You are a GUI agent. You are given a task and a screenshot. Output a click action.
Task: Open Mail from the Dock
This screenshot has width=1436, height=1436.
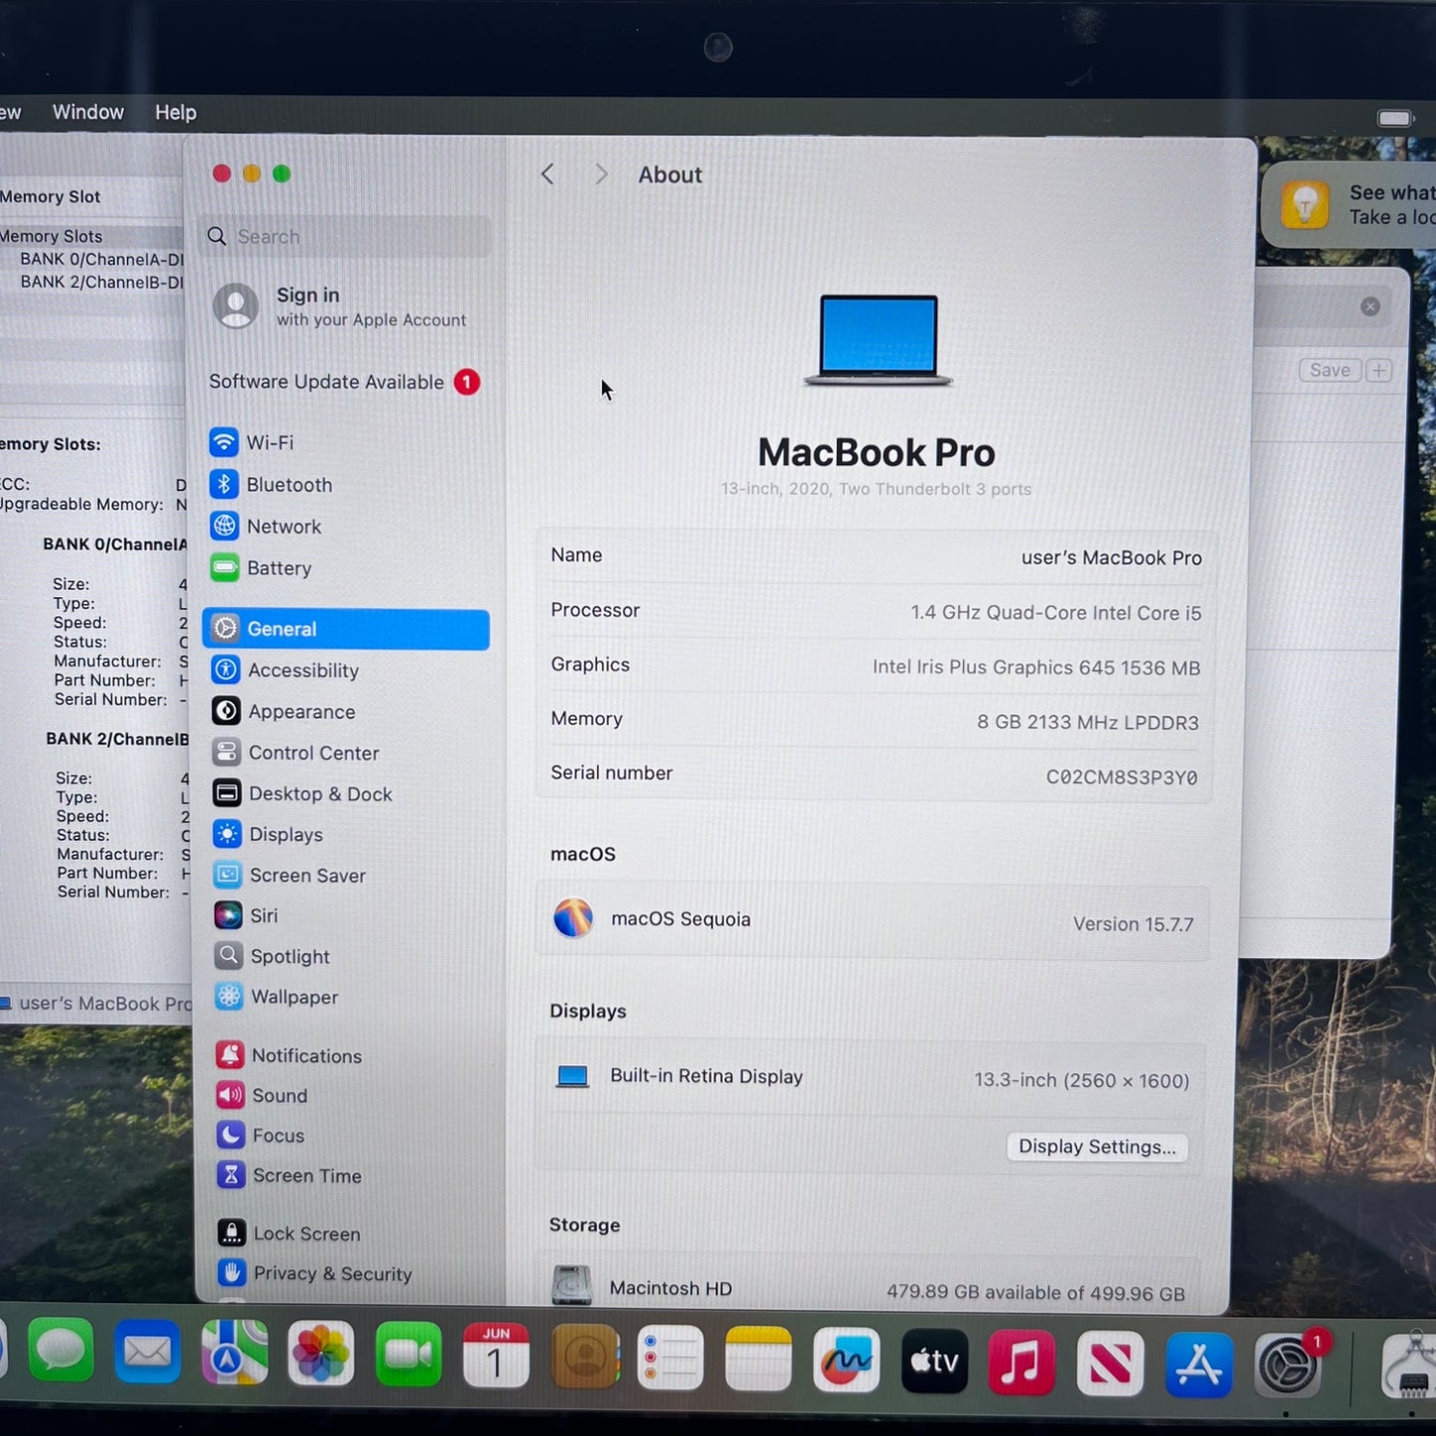click(147, 1353)
